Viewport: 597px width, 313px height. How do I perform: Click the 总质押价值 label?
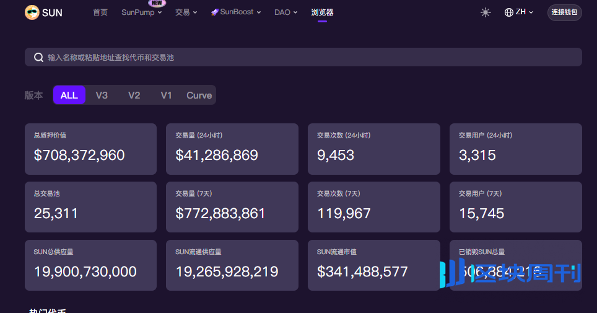tap(50, 135)
